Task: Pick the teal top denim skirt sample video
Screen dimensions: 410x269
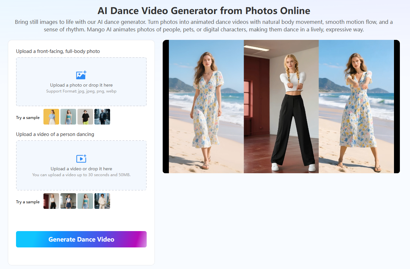Action: click(85, 201)
